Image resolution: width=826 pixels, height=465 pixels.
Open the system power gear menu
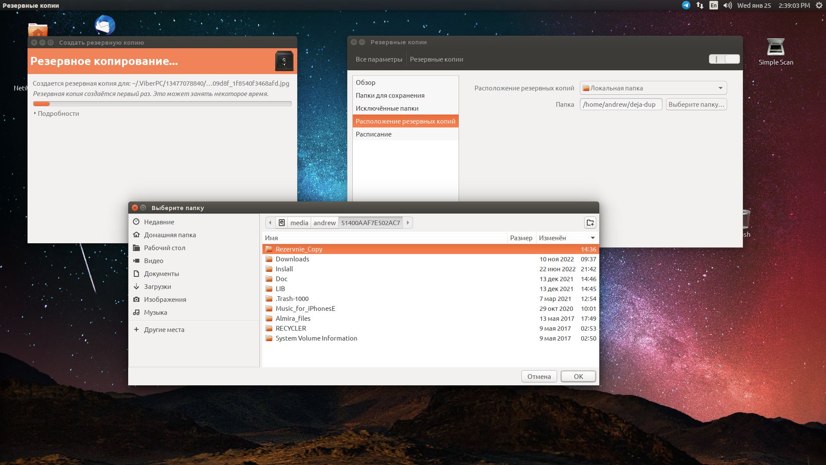(819, 5)
